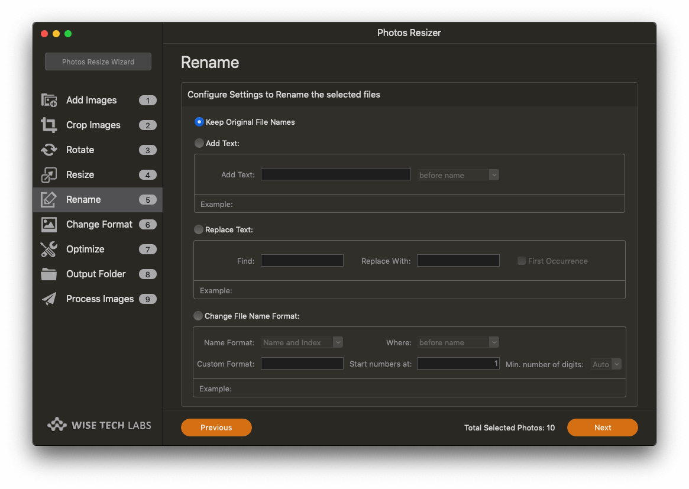This screenshot has height=489, width=689.
Task: Open the Resize step
Action: tap(80, 175)
